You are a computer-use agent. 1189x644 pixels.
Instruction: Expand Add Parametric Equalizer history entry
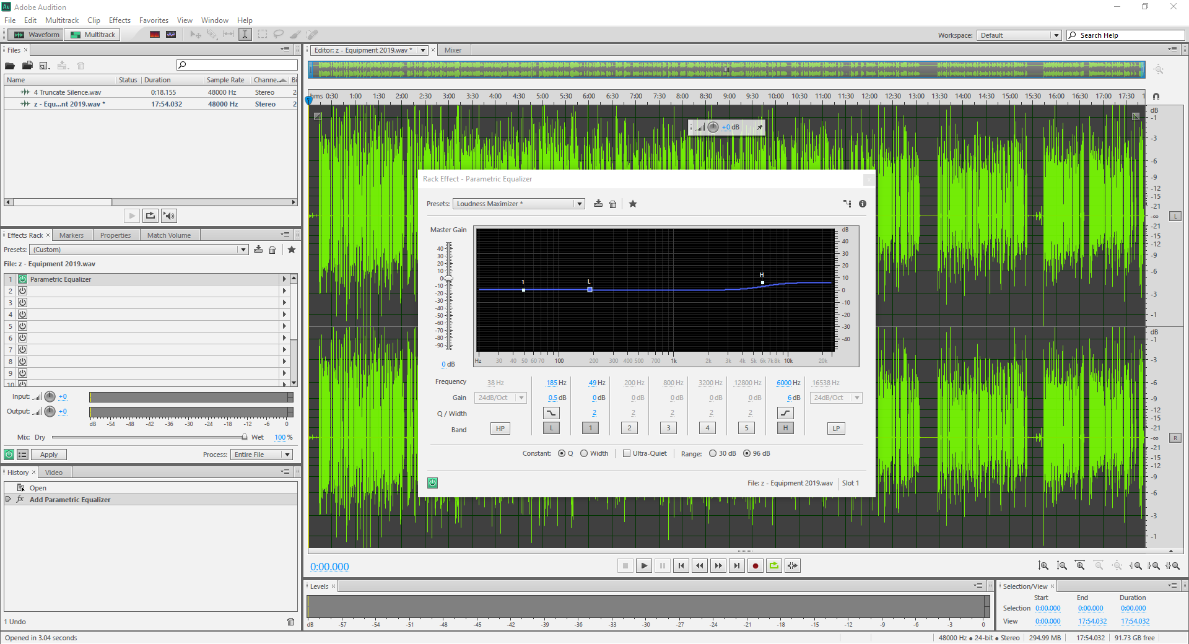8,499
